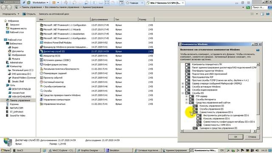The image size is (272, 153).
Task: Collapse the Службы IIS node
Action: pyautogui.click(x=183, y=93)
